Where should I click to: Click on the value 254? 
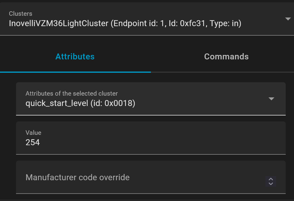pyautogui.click(x=33, y=143)
